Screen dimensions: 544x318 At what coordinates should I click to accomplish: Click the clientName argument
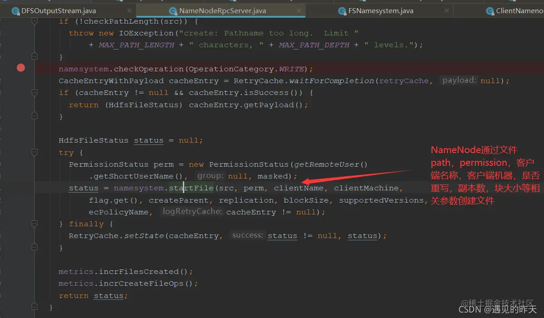click(x=299, y=188)
